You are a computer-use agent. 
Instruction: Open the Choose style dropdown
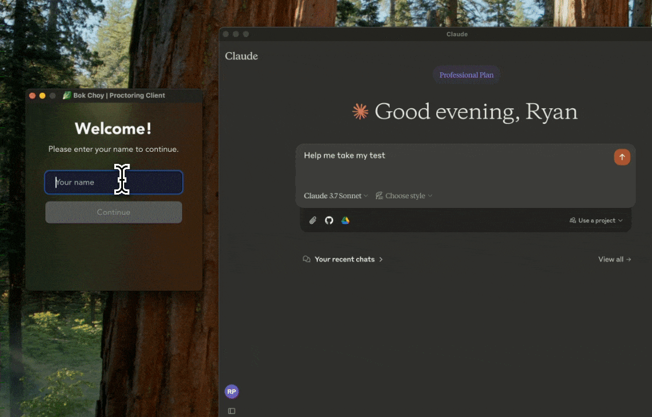pos(404,196)
